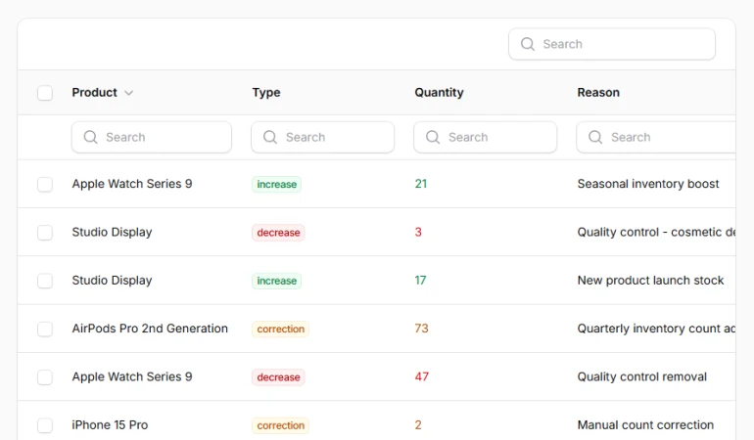The width and height of the screenshot is (754, 440).
Task: Check the Apple Watch Series 9 increase row
Action: point(45,185)
